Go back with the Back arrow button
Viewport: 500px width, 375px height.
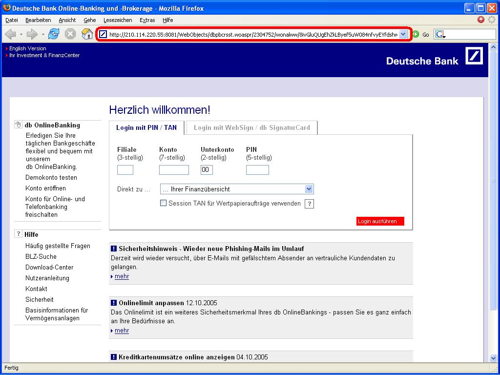point(11,34)
